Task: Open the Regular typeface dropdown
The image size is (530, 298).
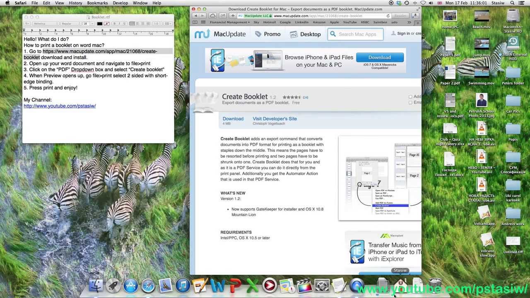Action: 71,24
